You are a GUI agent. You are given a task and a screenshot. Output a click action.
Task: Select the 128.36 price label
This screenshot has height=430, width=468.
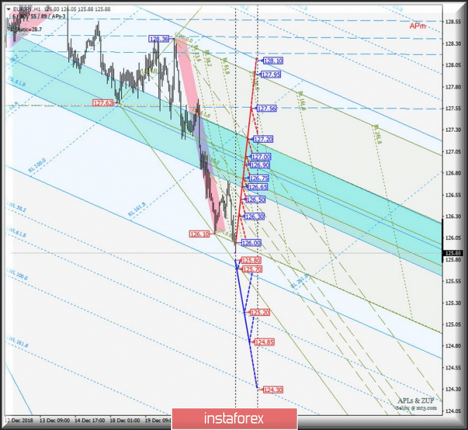tap(159, 39)
